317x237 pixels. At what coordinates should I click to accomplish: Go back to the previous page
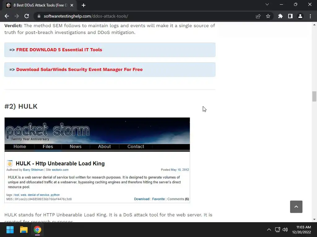7,16
